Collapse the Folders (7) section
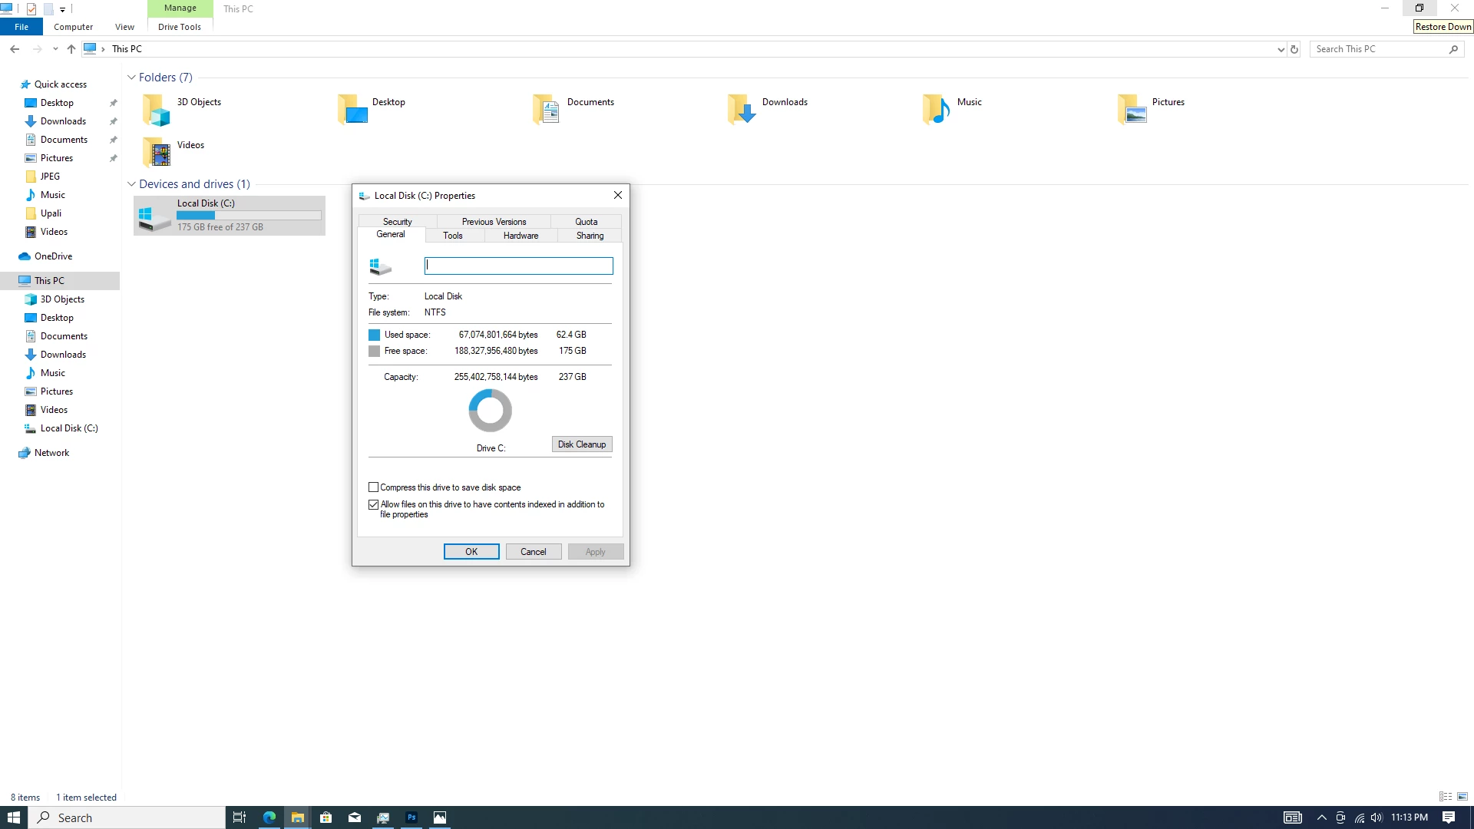The image size is (1474, 829). pyautogui.click(x=132, y=78)
